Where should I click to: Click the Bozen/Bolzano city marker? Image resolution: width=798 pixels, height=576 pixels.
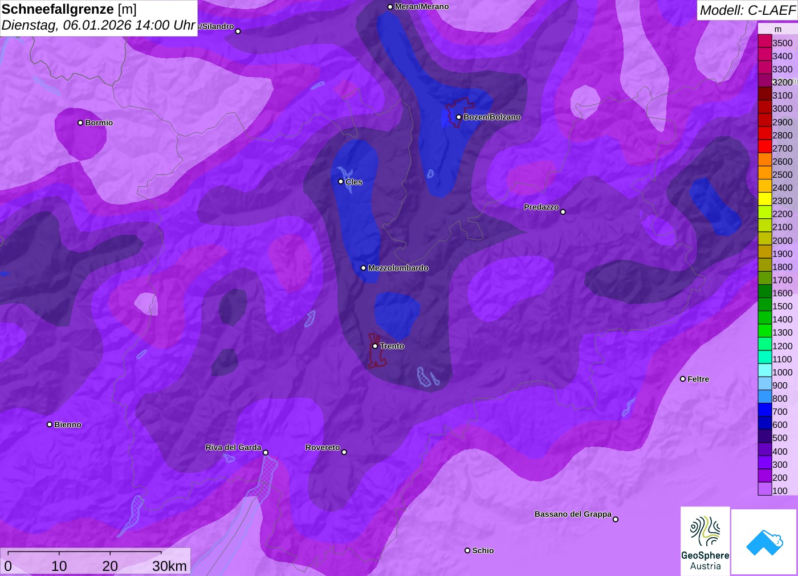(x=459, y=117)
